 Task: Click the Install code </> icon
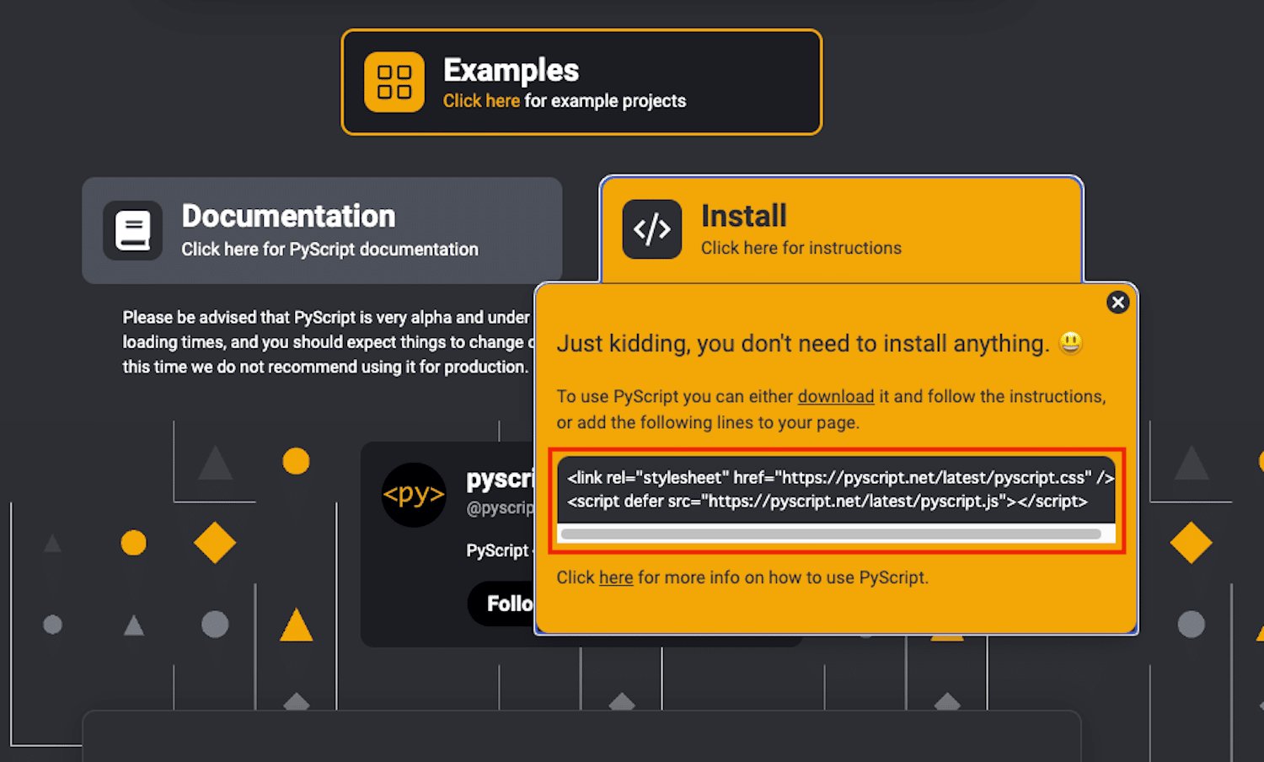[652, 229]
